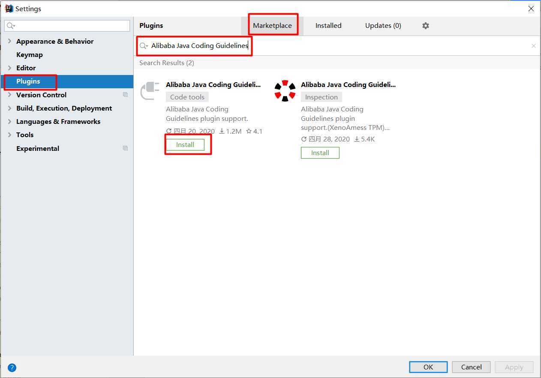Click the settings search magnifier icon

coord(11,26)
